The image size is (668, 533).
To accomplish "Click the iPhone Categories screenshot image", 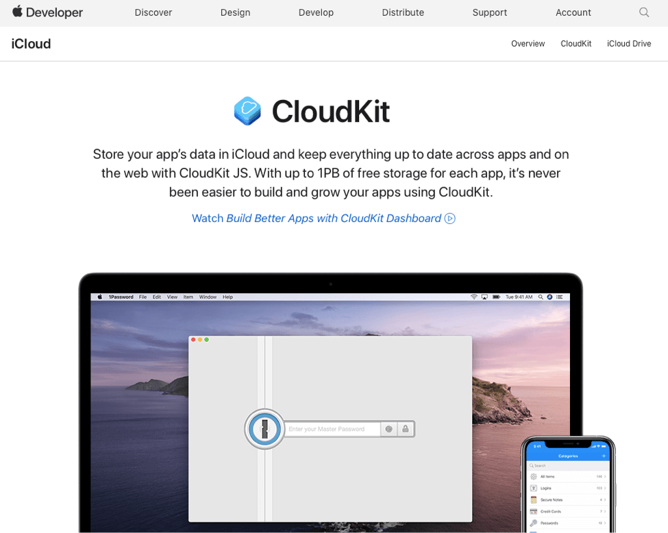I will click(568, 484).
